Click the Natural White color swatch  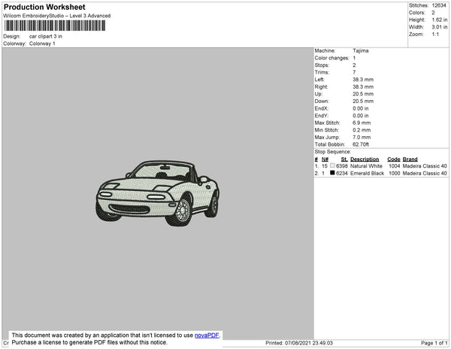coord(332,165)
